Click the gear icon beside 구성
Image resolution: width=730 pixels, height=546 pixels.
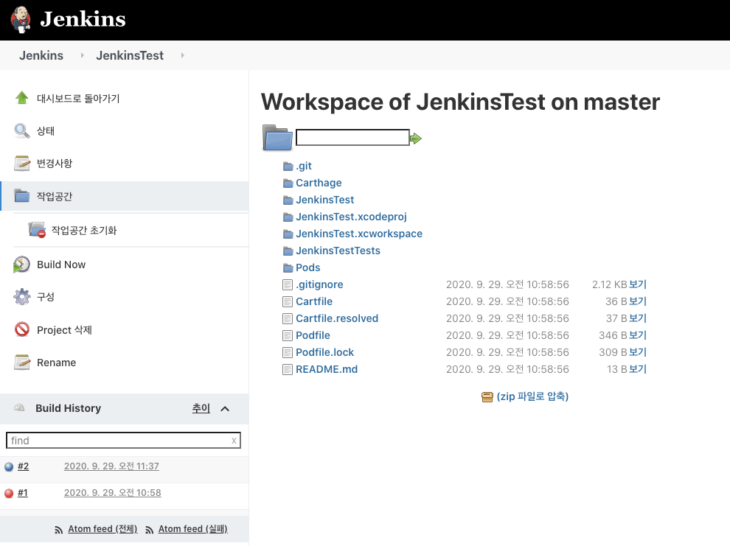point(22,297)
